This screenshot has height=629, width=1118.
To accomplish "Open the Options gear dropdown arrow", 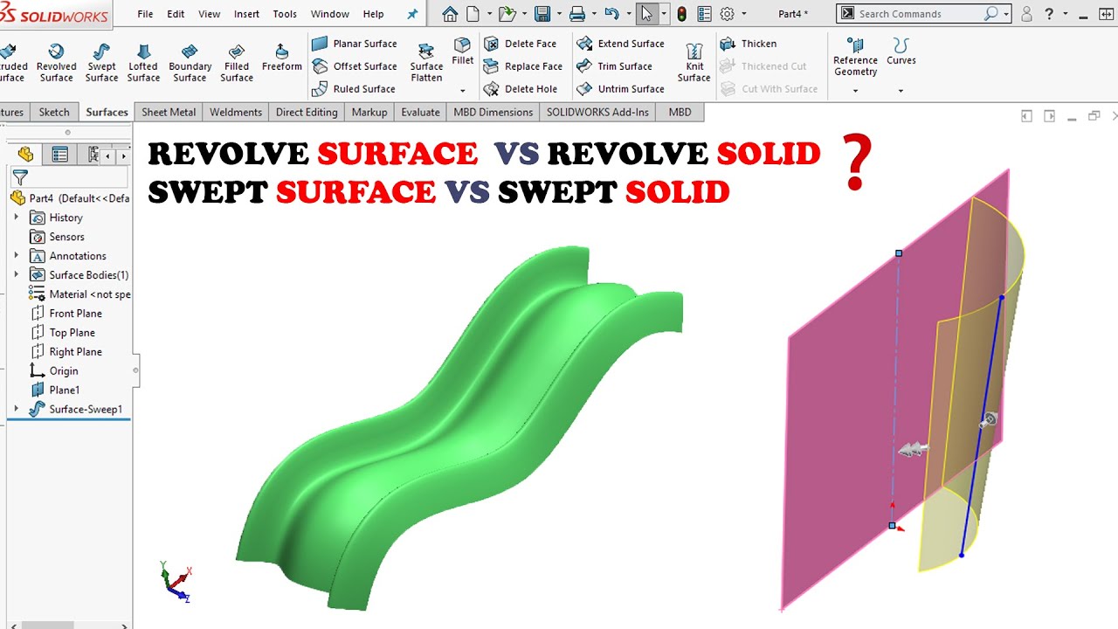I will coord(744,14).
